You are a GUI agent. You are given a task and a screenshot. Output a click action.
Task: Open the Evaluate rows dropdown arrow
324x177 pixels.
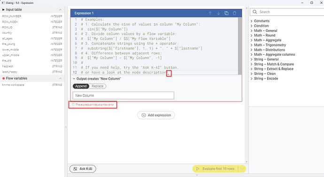tap(242, 169)
